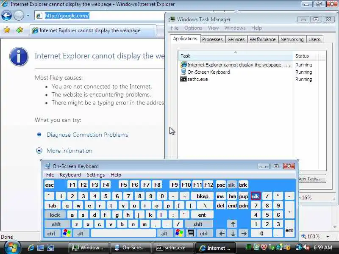Click the left Windows logo key
Image resolution: width=339 pixels, height=254 pixels.
[x=67, y=233]
